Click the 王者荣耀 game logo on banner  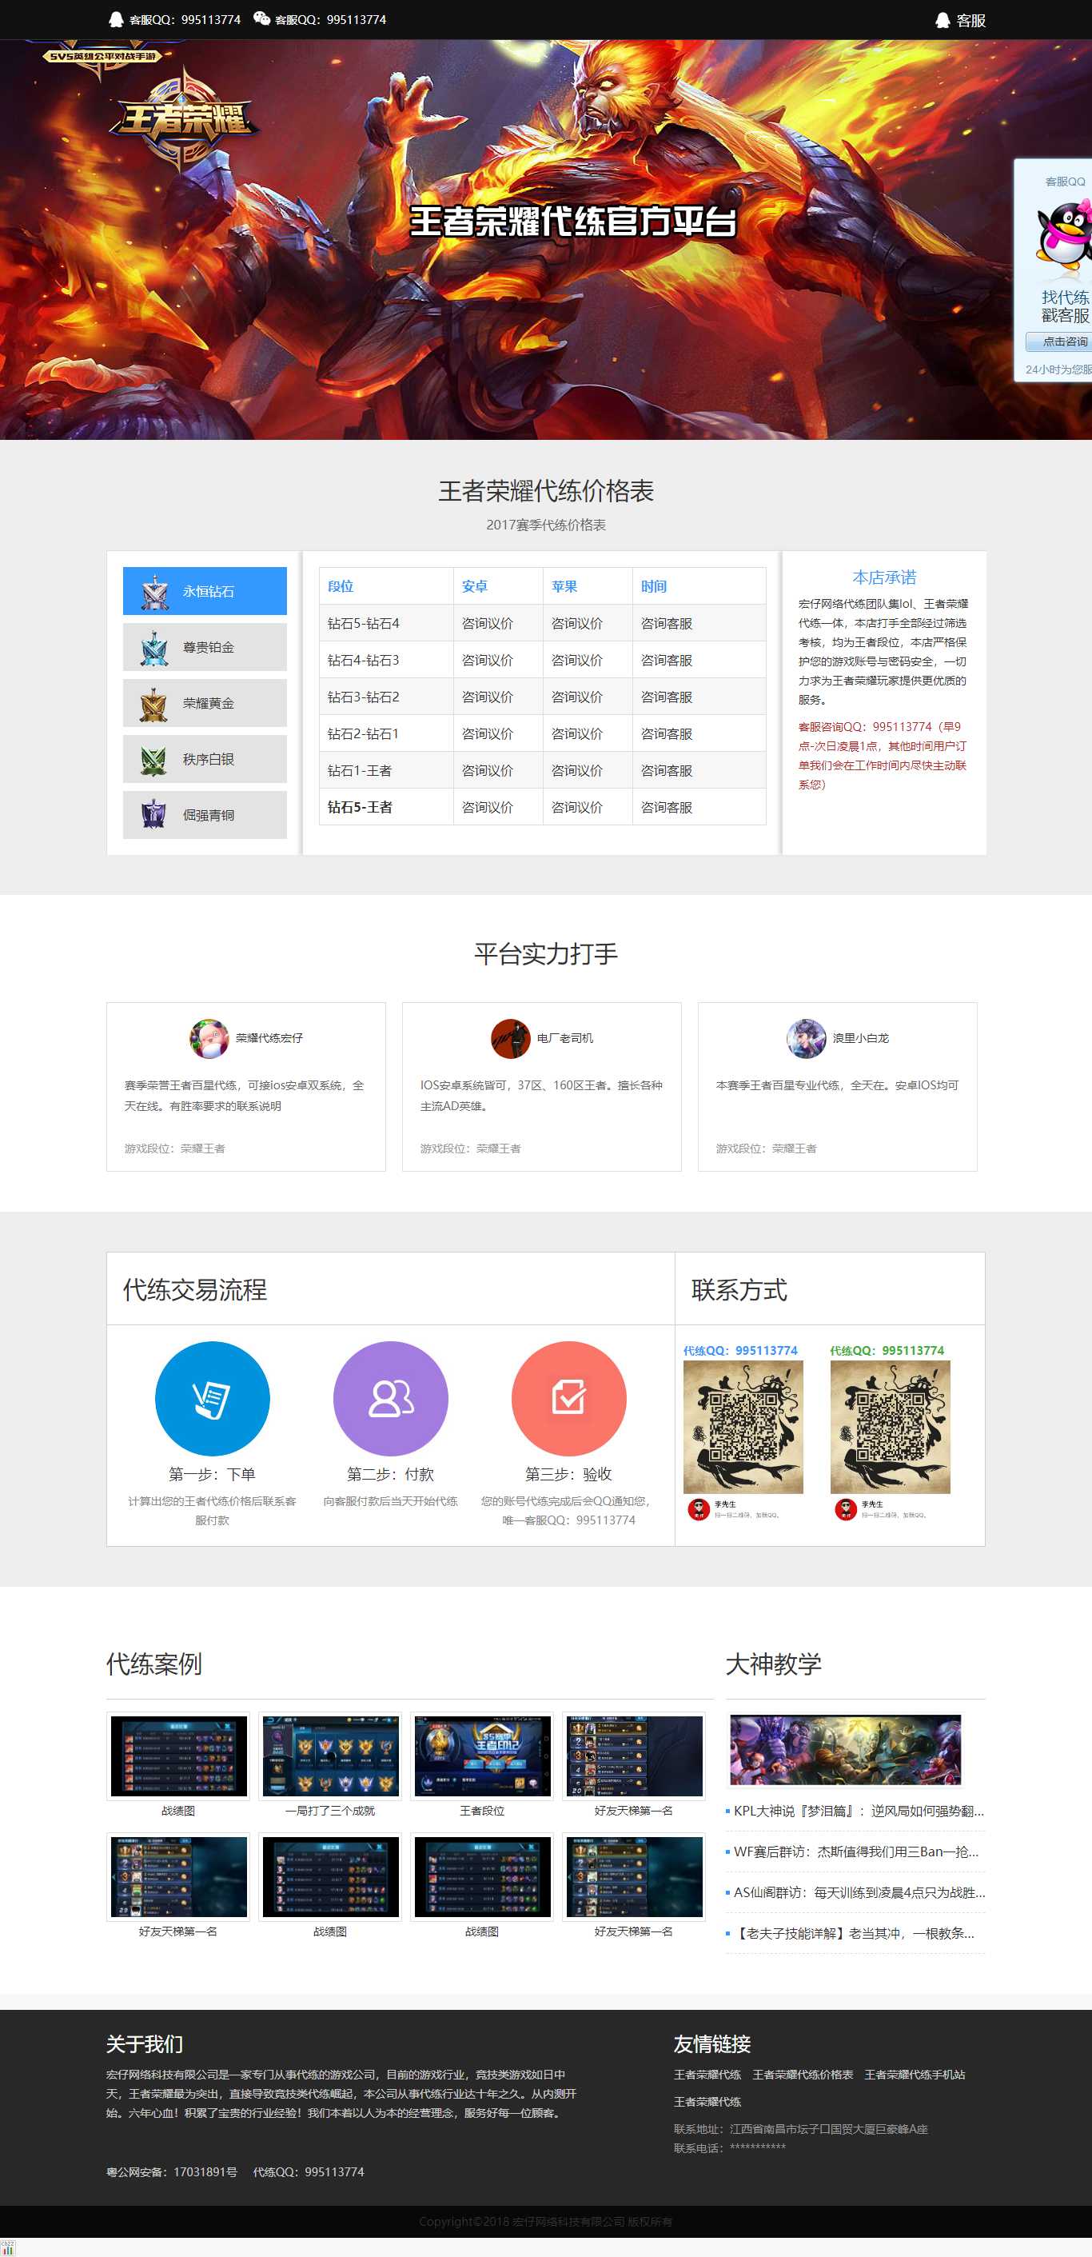182,118
